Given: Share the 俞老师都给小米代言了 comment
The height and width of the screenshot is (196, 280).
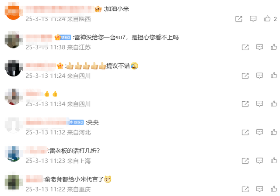Looking at the screenshot, I should (x=245, y=189).
